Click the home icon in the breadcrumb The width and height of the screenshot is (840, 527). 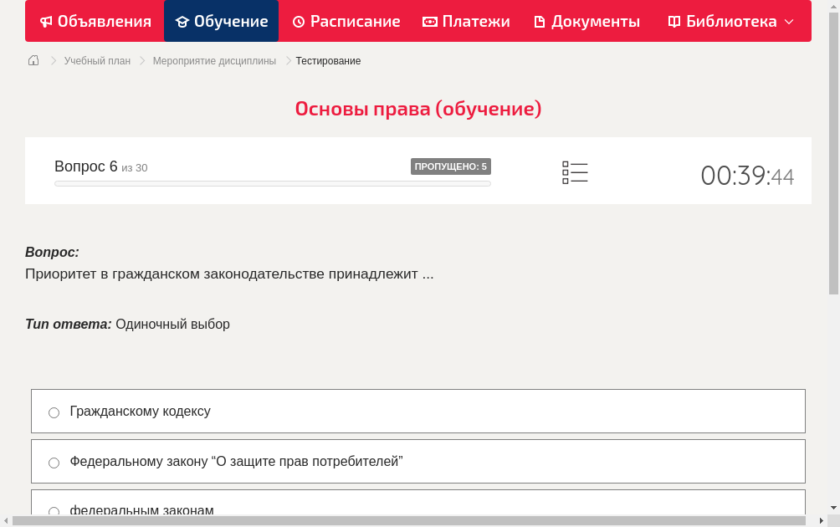click(x=33, y=60)
